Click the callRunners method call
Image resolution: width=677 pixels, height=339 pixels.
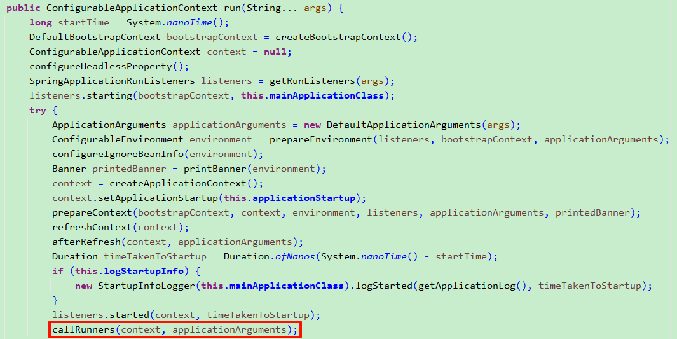[84, 330]
